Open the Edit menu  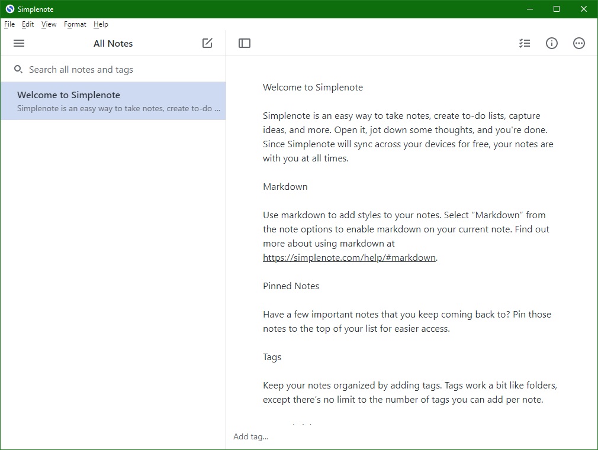coord(28,24)
